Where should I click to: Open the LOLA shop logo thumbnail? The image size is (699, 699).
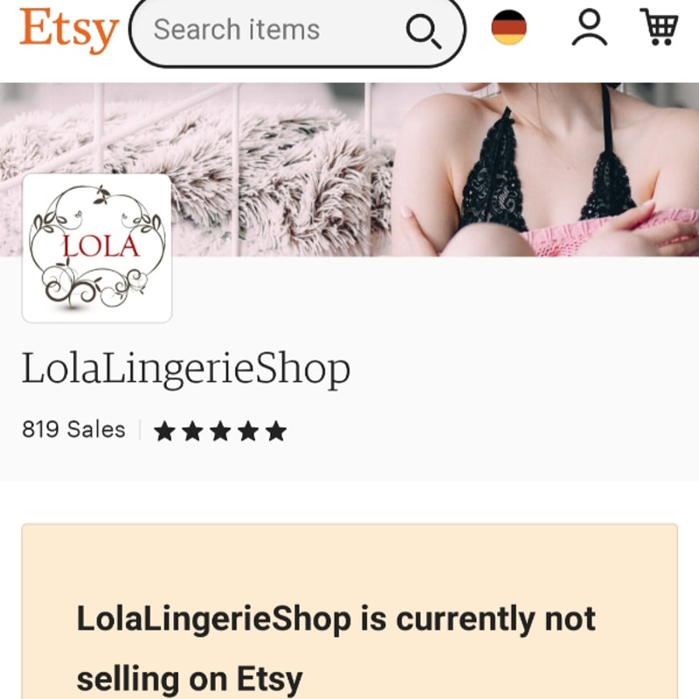97,248
